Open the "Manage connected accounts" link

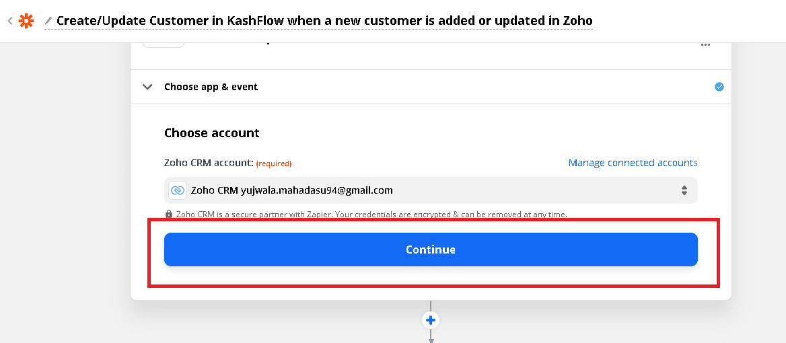coord(633,163)
